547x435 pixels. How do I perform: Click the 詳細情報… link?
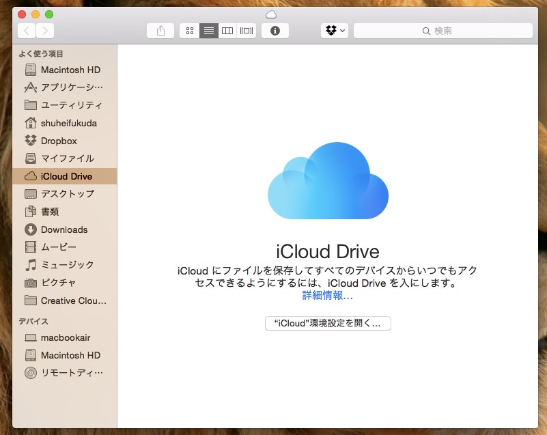(328, 296)
